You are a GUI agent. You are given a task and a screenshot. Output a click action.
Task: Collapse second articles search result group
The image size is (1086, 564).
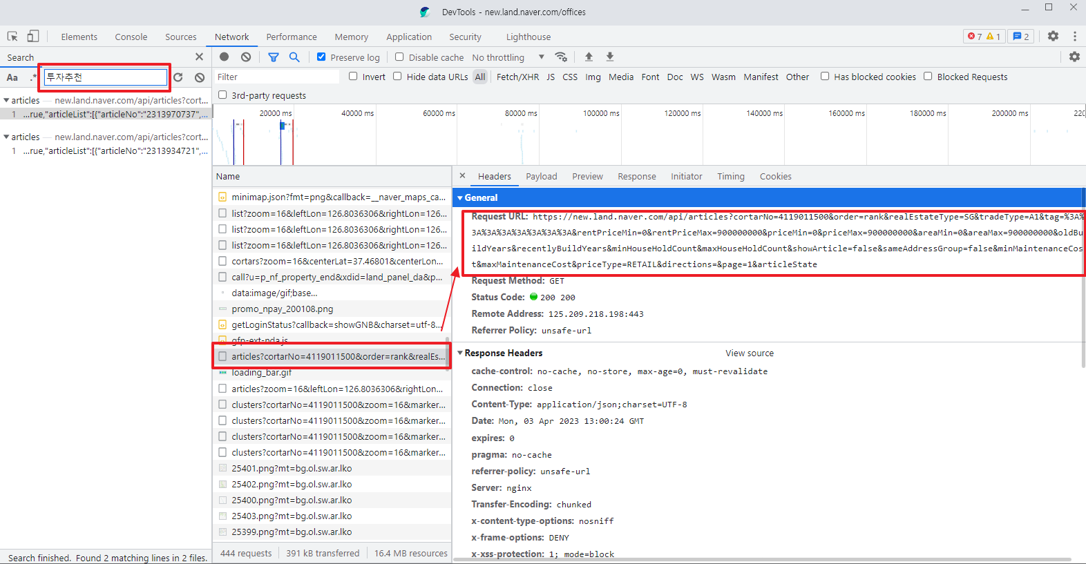coord(6,137)
